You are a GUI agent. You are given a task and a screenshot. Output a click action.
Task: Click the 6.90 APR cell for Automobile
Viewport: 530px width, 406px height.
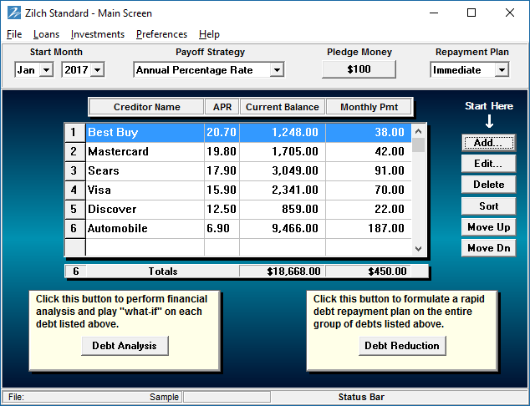pyautogui.click(x=222, y=228)
